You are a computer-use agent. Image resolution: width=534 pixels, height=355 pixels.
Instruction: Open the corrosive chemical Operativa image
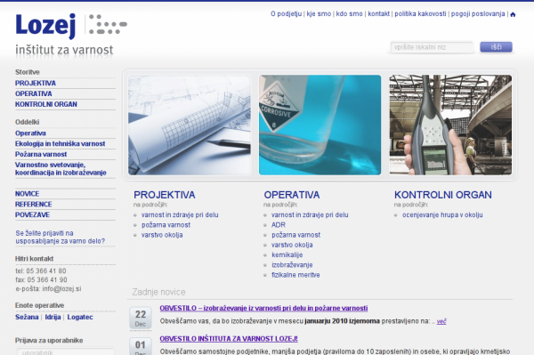click(x=320, y=125)
